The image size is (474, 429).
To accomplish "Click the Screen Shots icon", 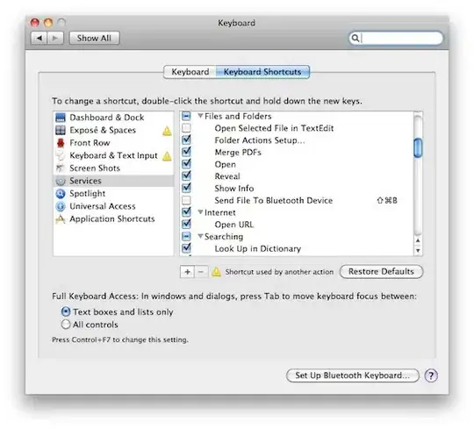I will tap(61, 168).
